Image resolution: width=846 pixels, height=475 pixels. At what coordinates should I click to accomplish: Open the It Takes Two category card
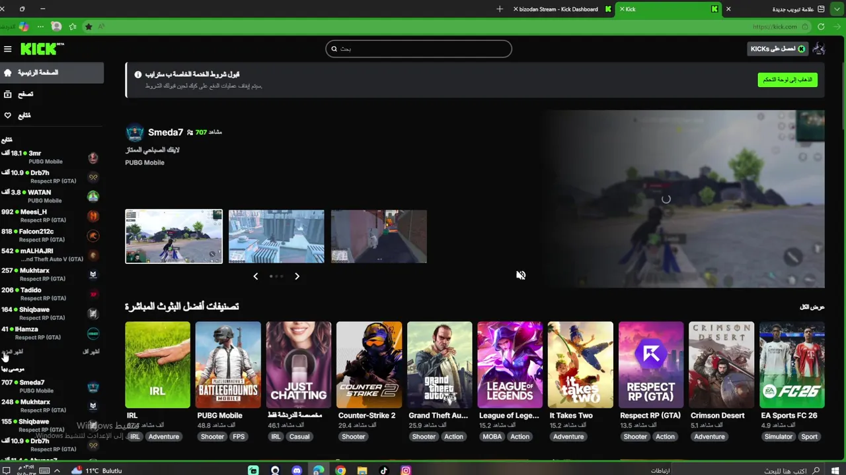click(580, 365)
